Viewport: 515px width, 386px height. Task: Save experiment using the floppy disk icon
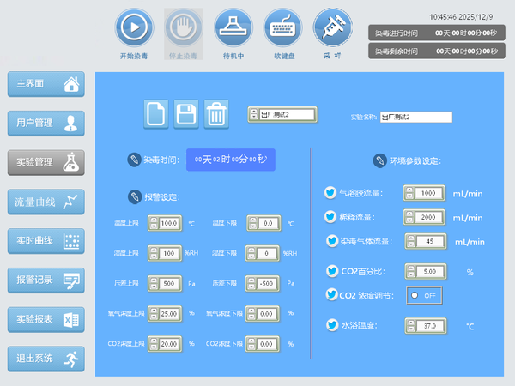tap(186, 113)
